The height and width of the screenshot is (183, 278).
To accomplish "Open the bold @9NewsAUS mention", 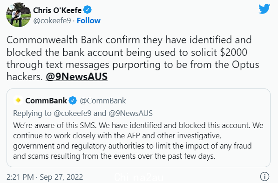I will click(x=76, y=77).
